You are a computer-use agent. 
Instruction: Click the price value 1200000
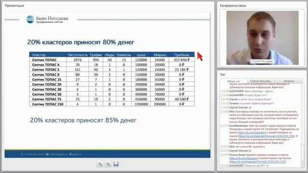pyautogui.click(x=141, y=104)
